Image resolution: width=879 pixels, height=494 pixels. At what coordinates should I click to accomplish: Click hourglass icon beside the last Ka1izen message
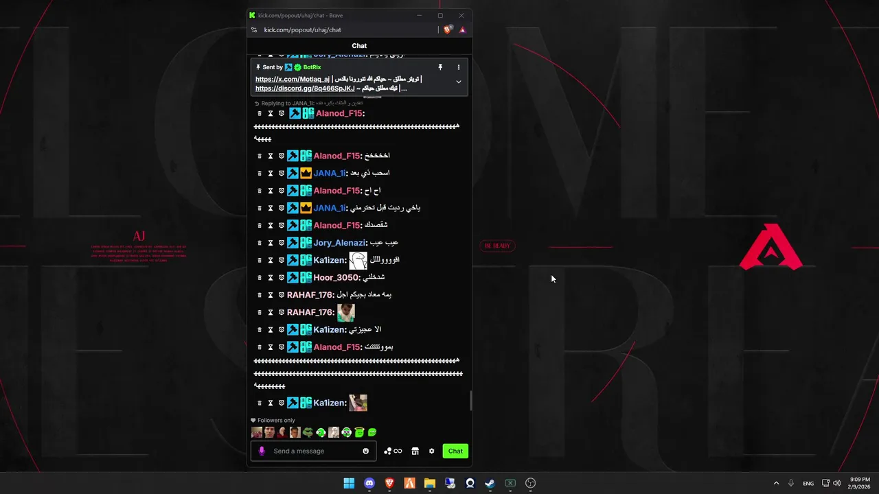[271, 403]
